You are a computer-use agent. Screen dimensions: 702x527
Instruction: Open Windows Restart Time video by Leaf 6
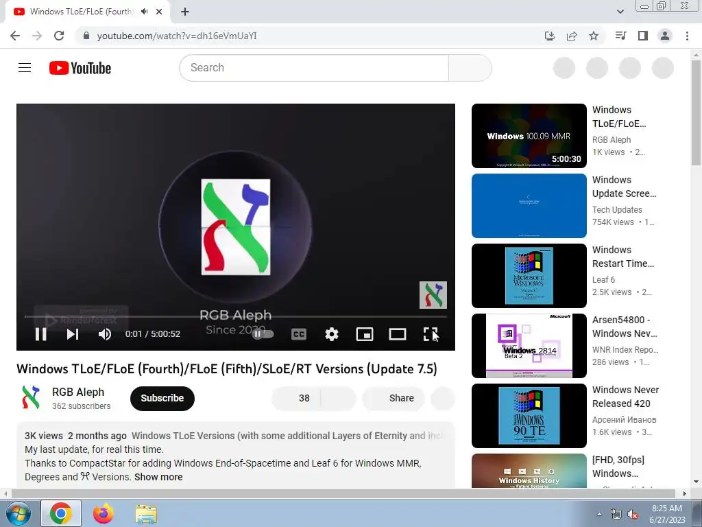529,276
